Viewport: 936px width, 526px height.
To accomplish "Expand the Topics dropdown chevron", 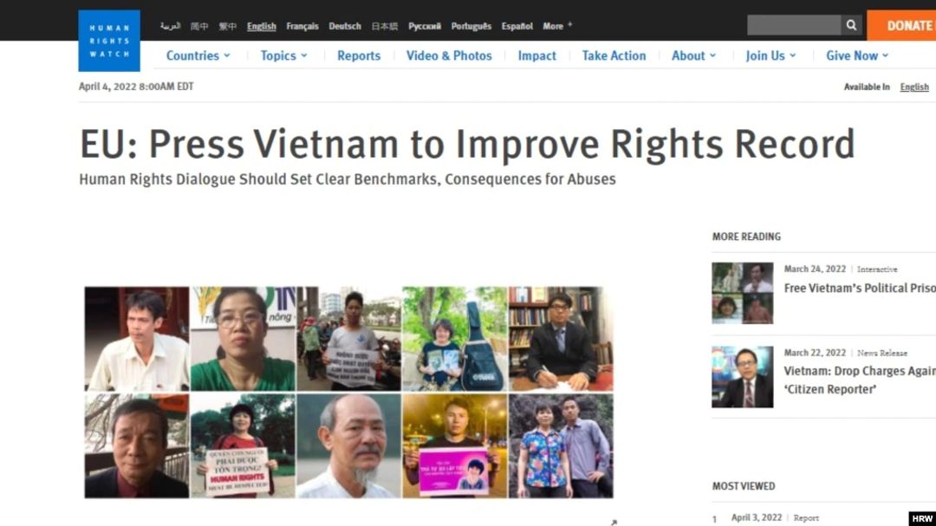I will pos(304,55).
